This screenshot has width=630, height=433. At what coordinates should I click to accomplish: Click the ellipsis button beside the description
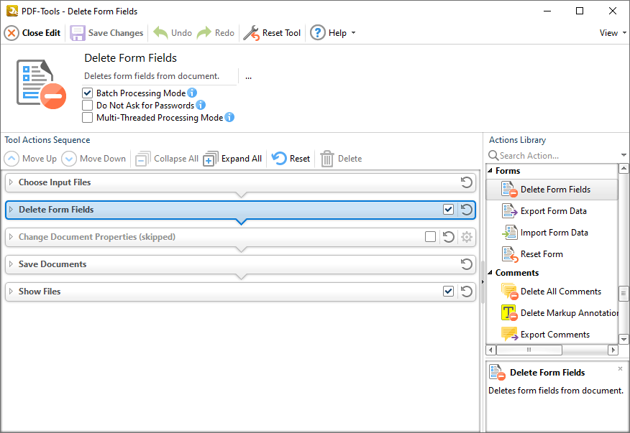click(248, 77)
